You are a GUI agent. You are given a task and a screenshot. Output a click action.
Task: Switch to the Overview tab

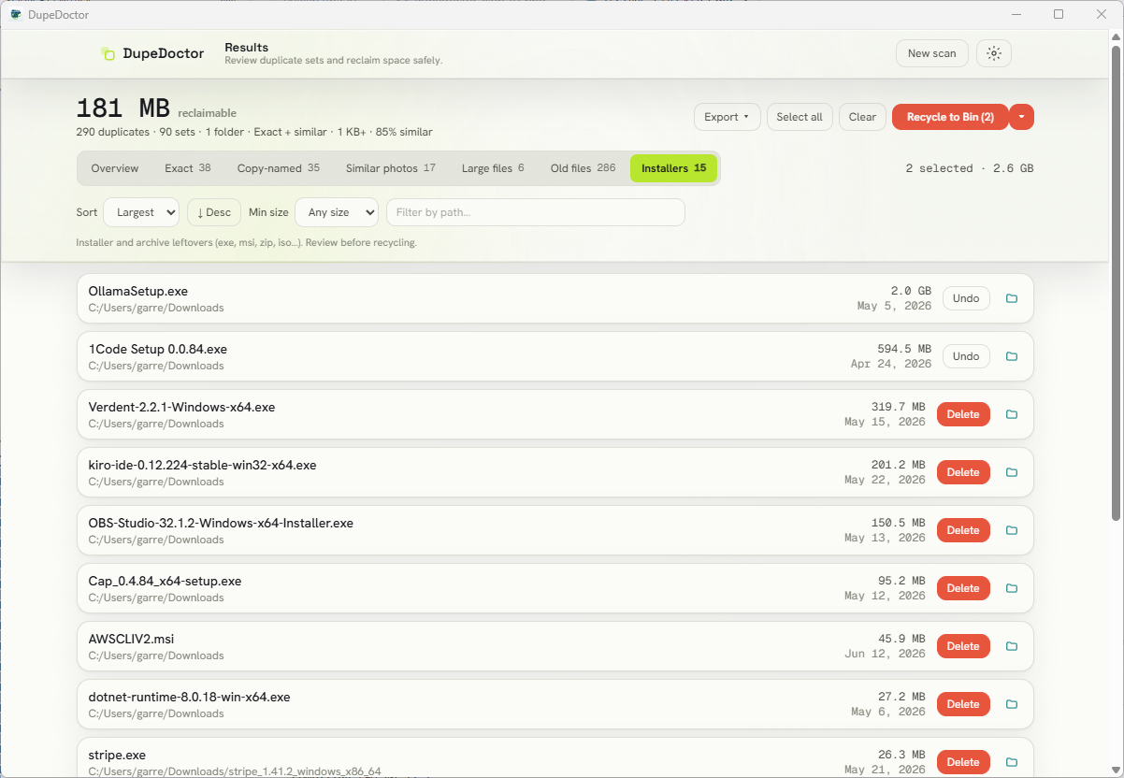tap(115, 168)
